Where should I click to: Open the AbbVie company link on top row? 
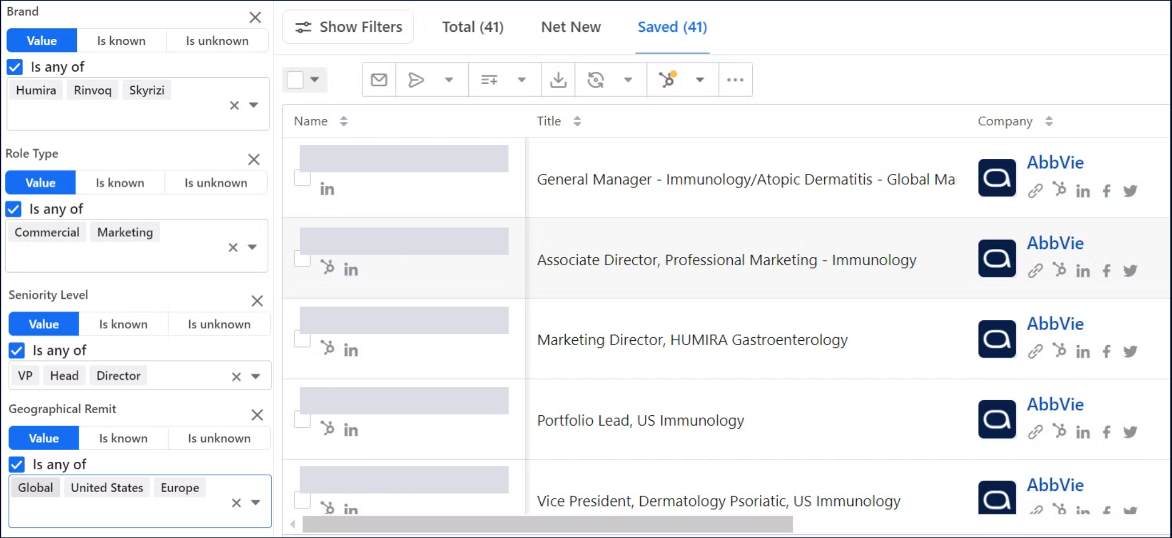point(1055,162)
